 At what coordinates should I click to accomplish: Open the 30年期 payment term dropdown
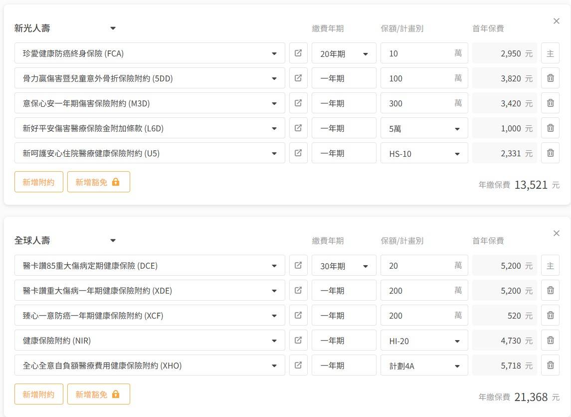pos(344,266)
